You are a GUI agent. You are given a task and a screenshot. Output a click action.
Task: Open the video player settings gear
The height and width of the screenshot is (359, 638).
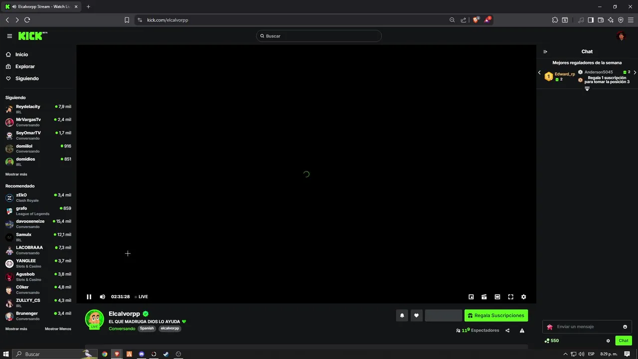point(523,297)
